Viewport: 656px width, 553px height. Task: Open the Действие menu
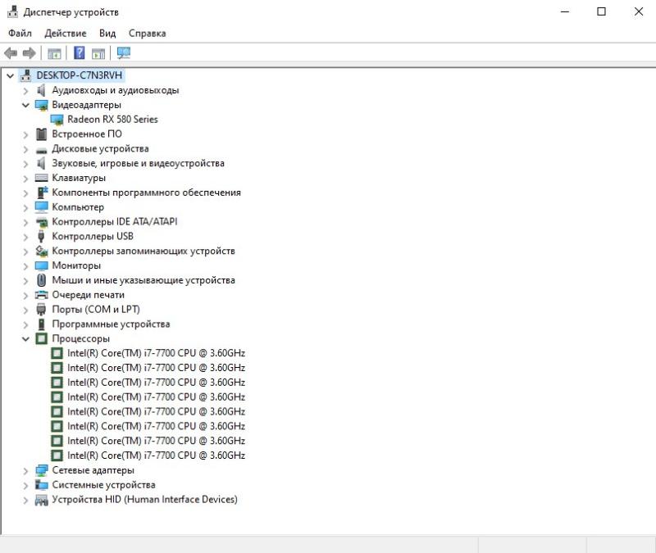pyautogui.click(x=66, y=33)
